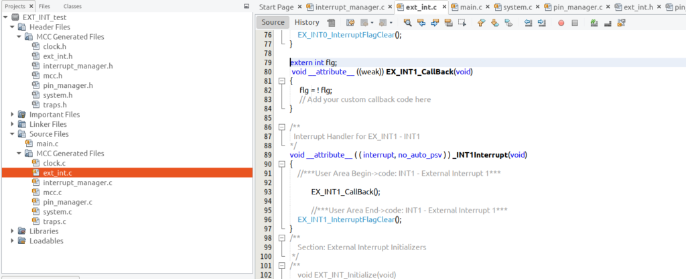Open dropdown arrow next to Back icon
Viewport: 686px width, 279px height.
point(372,22)
